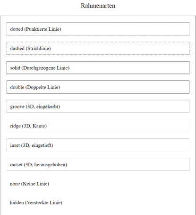Click the text '(Versteckte Linie)'
The image size is (196, 215).
pos(44,203)
